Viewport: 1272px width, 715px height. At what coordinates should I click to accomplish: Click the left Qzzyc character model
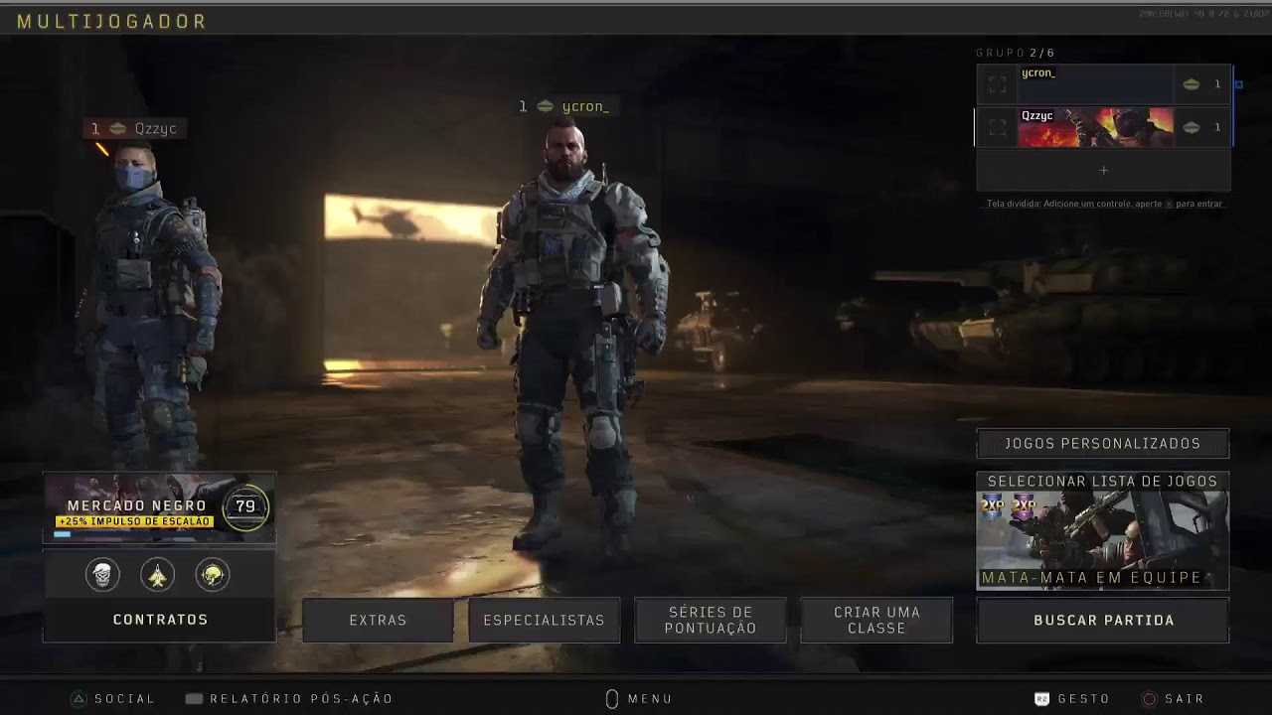pyautogui.click(x=149, y=308)
